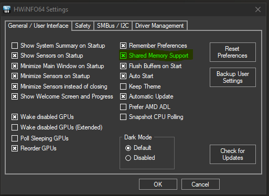Toggle Minimize Main Window on Startup
The height and width of the screenshot is (196, 269).
(15, 66)
